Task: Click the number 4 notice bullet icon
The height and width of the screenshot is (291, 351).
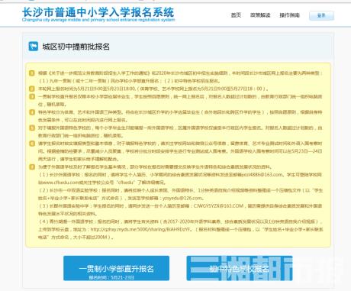Action: (x=32, y=112)
